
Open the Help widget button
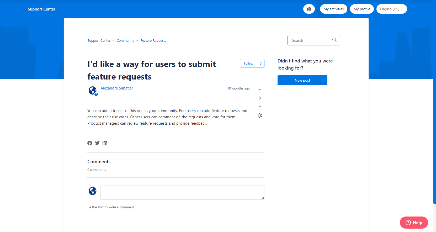click(x=414, y=223)
